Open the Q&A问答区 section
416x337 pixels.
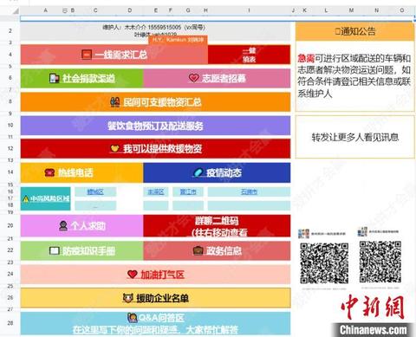point(155,323)
